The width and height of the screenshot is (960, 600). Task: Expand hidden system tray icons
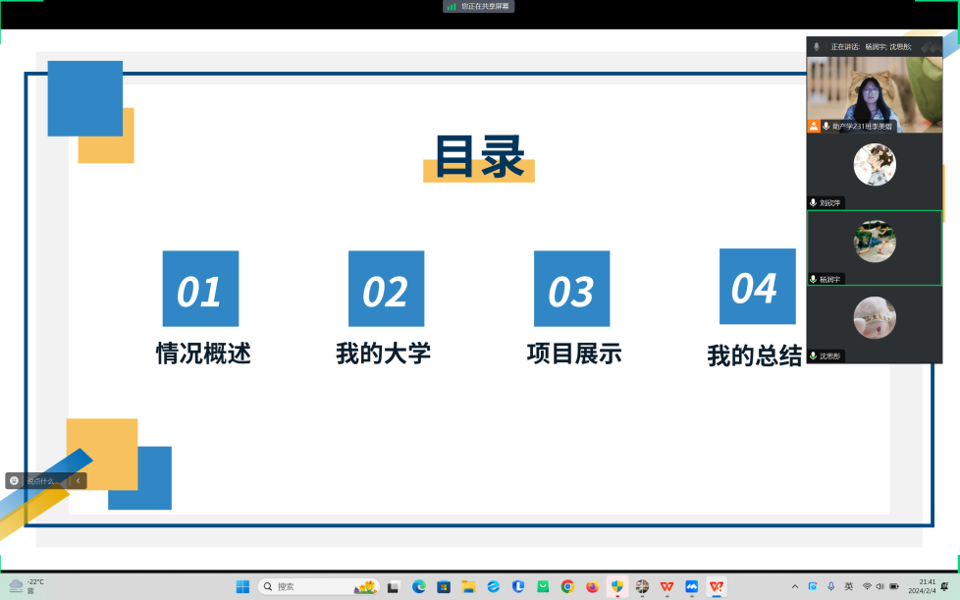tap(795, 587)
